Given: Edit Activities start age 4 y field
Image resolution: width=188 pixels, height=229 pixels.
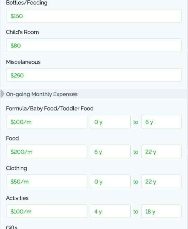Looking at the screenshot, I should point(110,211).
